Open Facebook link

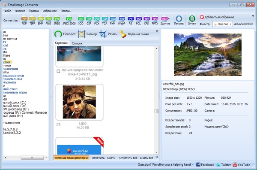[x=205, y=164]
